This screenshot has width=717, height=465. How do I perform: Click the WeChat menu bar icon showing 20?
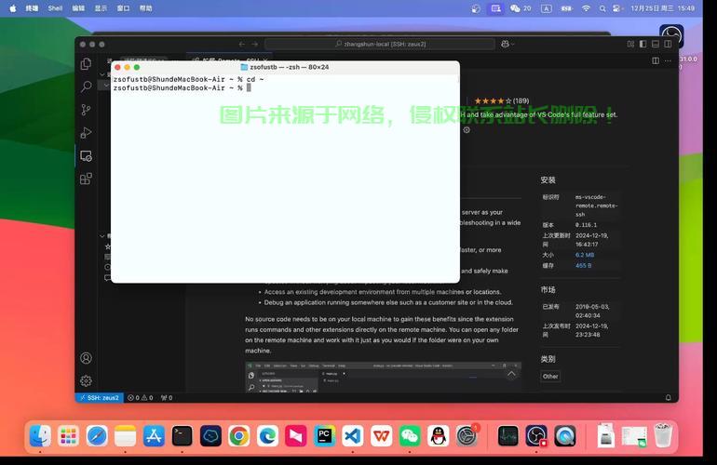tap(521, 8)
